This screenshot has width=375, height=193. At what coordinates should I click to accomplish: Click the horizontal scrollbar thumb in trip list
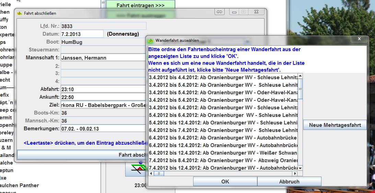click(x=159, y=173)
